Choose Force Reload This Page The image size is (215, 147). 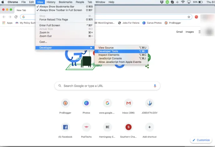click(65, 20)
